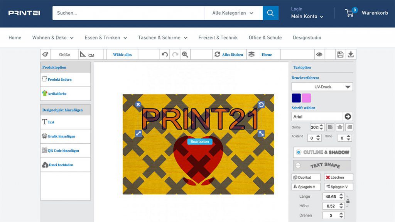The width and height of the screenshot is (395, 222).
Task: Toggle the preview eye icon
Action: click(319, 54)
